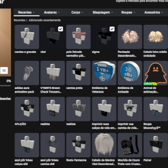
Task: Click the LIMITED U badge on ghost
Action: [x=150, y=84]
